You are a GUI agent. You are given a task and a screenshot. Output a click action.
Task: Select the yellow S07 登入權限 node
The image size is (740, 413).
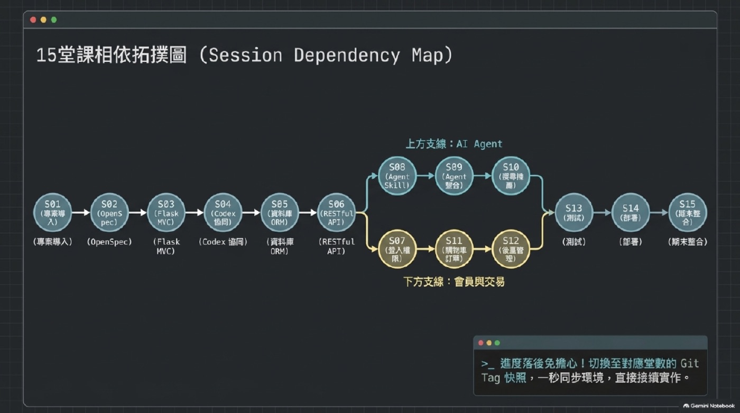(x=397, y=249)
